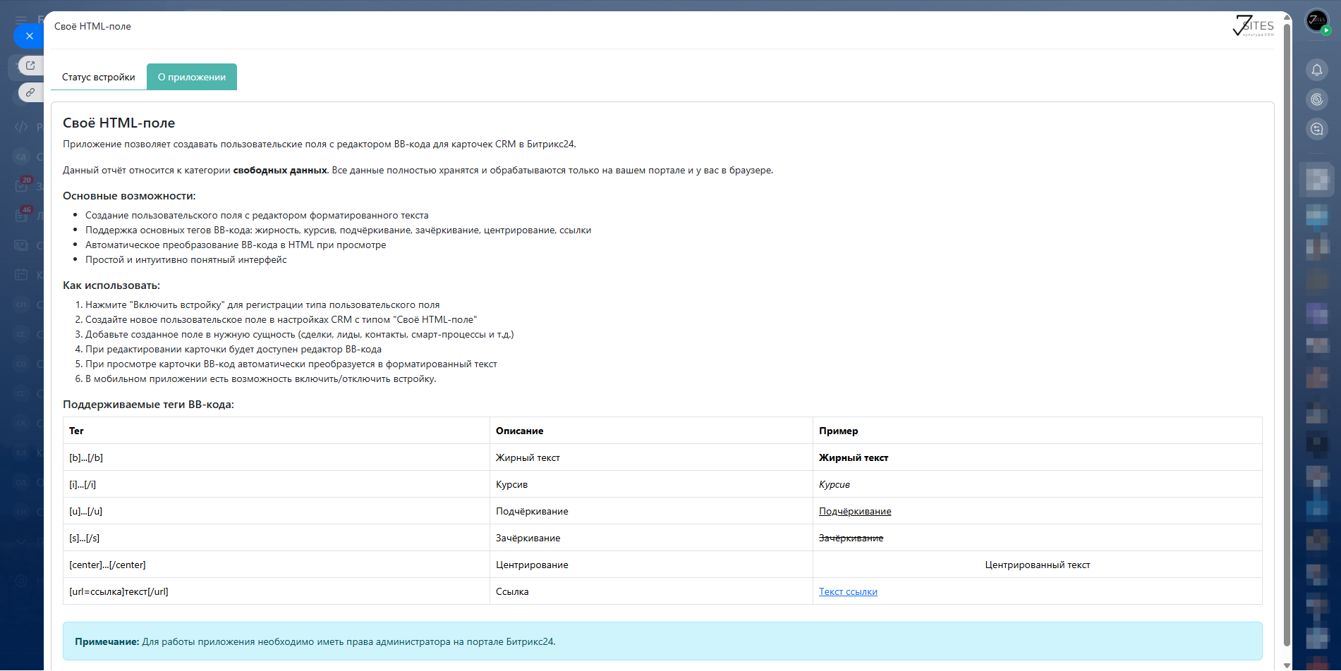Open the app in a new window

tap(30, 66)
